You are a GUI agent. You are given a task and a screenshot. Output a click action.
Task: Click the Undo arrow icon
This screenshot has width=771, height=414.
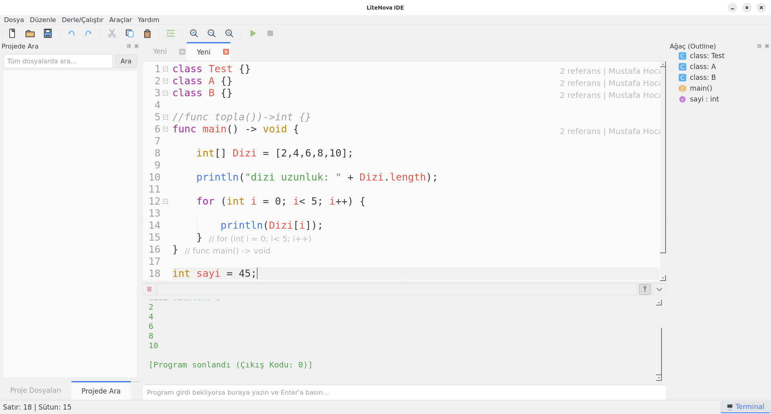click(x=71, y=33)
